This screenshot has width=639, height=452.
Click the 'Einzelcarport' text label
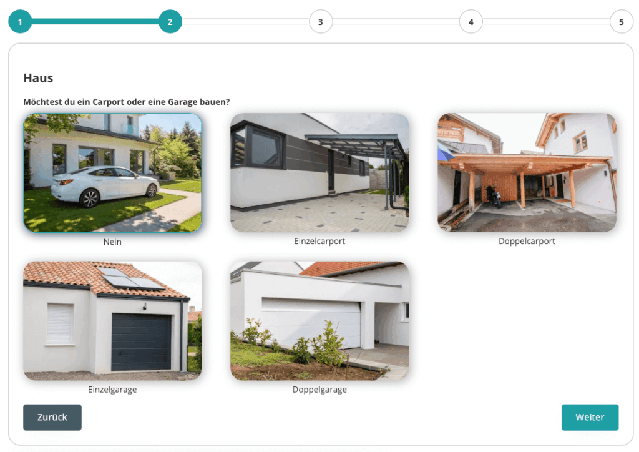[x=319, y=241]
